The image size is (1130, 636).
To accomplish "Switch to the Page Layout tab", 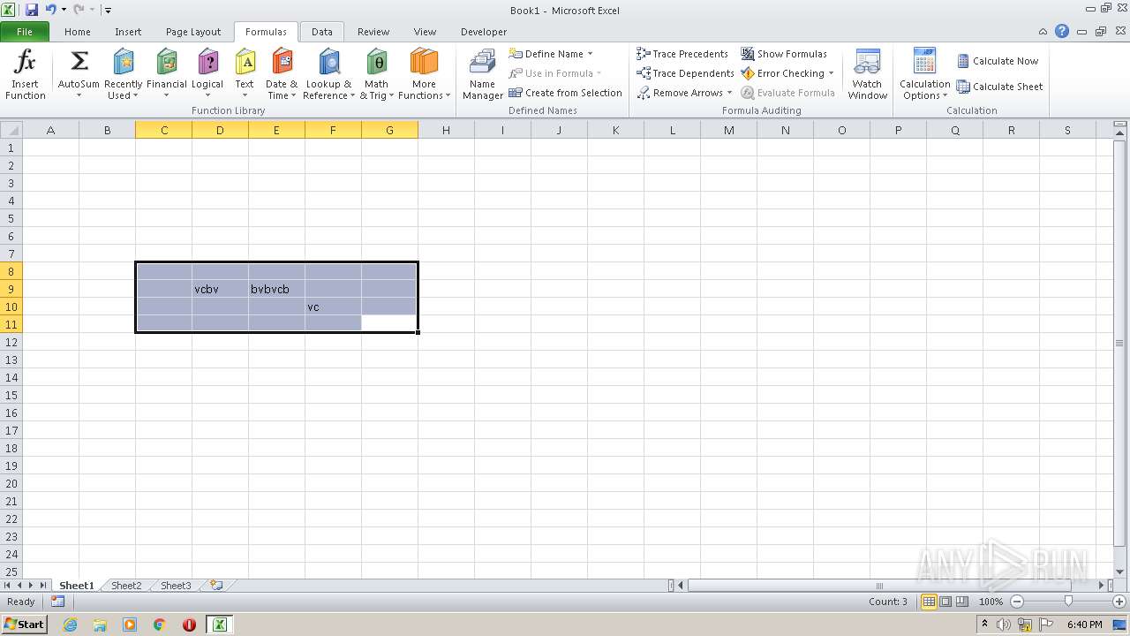I will (193, 32).
